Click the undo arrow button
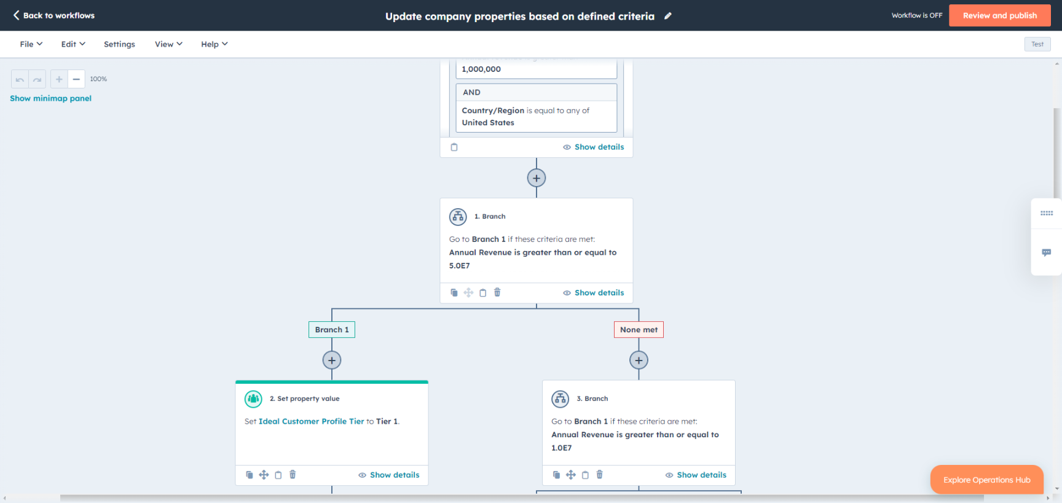 click(20, 79)
